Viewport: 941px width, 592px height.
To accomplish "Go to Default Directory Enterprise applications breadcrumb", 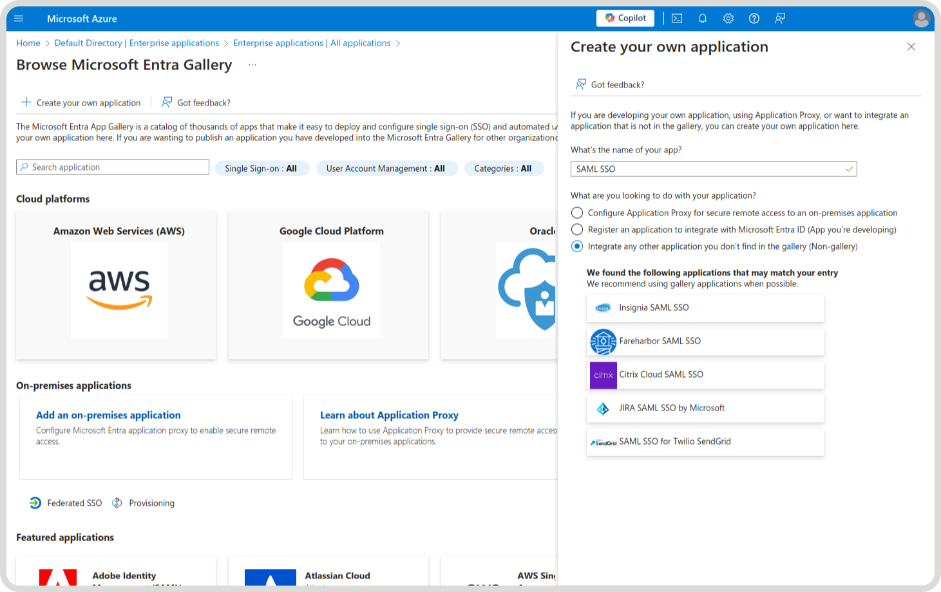I will (x=137, y=43).
